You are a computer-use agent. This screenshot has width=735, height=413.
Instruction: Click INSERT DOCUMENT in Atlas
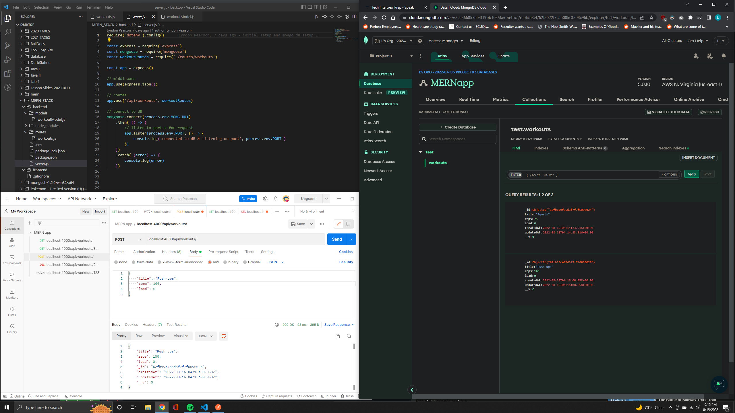(698, 157)
